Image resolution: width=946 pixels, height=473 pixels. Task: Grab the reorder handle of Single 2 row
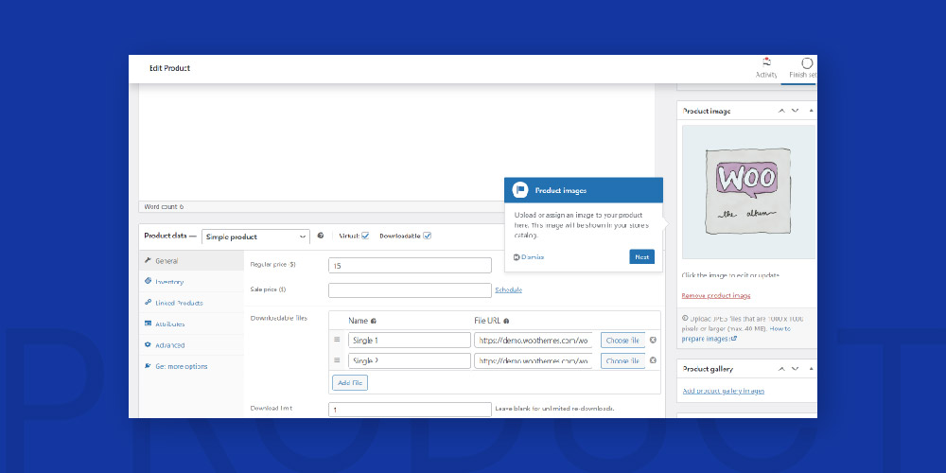[338, 360]
